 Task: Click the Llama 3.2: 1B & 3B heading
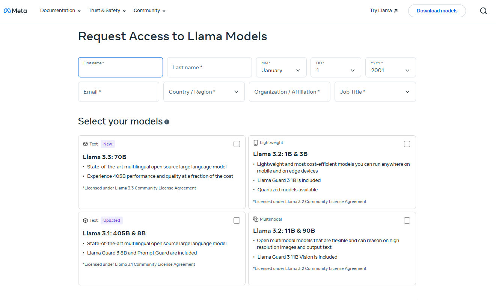[280, 154]
